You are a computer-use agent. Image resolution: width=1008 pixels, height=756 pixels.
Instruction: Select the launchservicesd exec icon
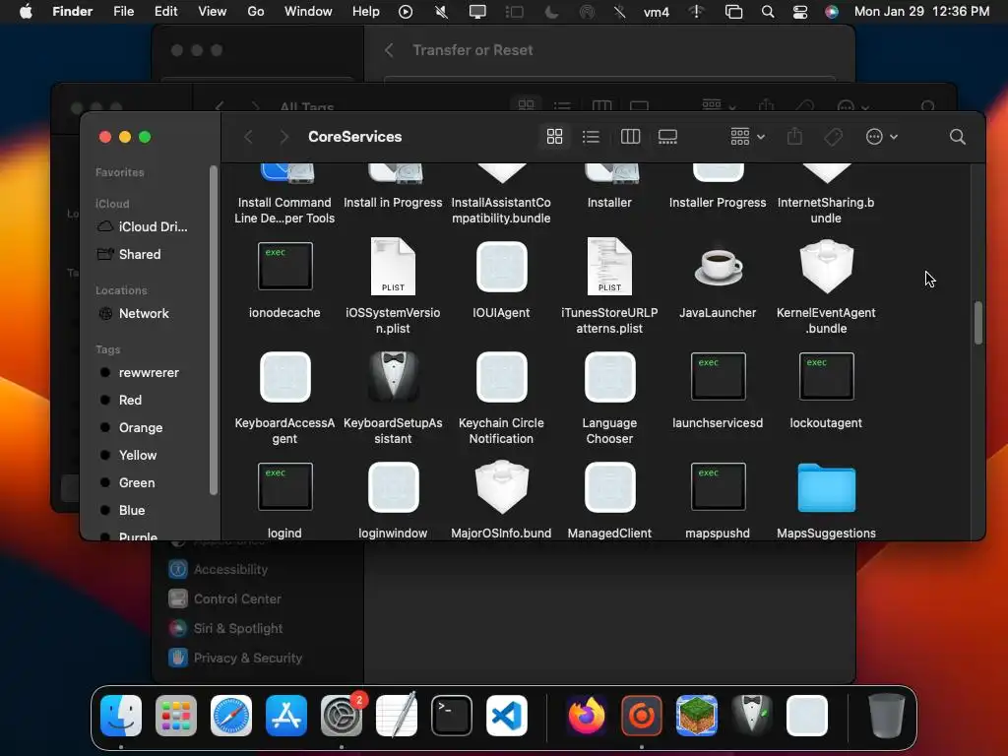(718, 377)
